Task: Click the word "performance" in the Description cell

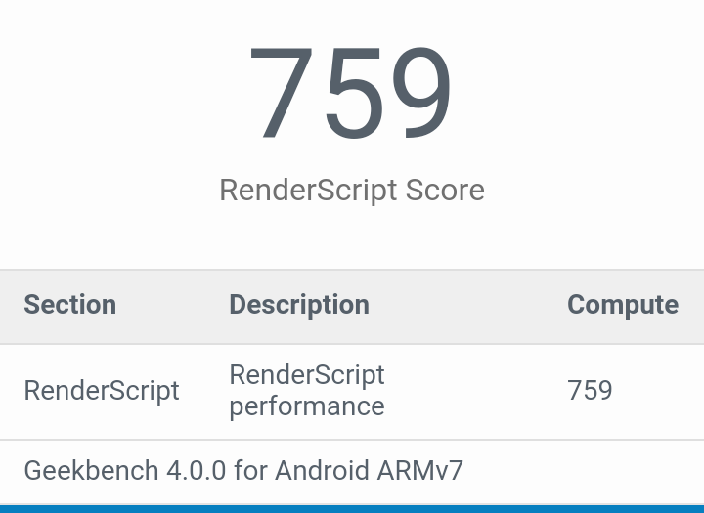Action: tap(307, 406)
